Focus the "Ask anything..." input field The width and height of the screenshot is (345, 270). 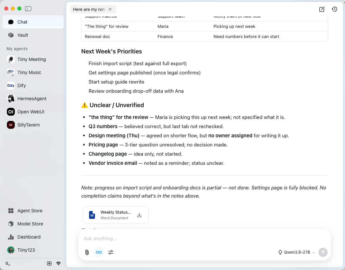(205, 239)
